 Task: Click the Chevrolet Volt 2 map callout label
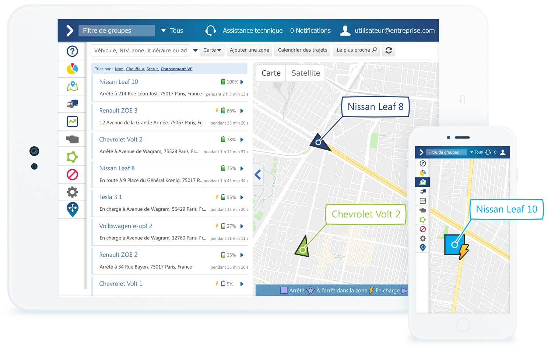coord(366,214)
